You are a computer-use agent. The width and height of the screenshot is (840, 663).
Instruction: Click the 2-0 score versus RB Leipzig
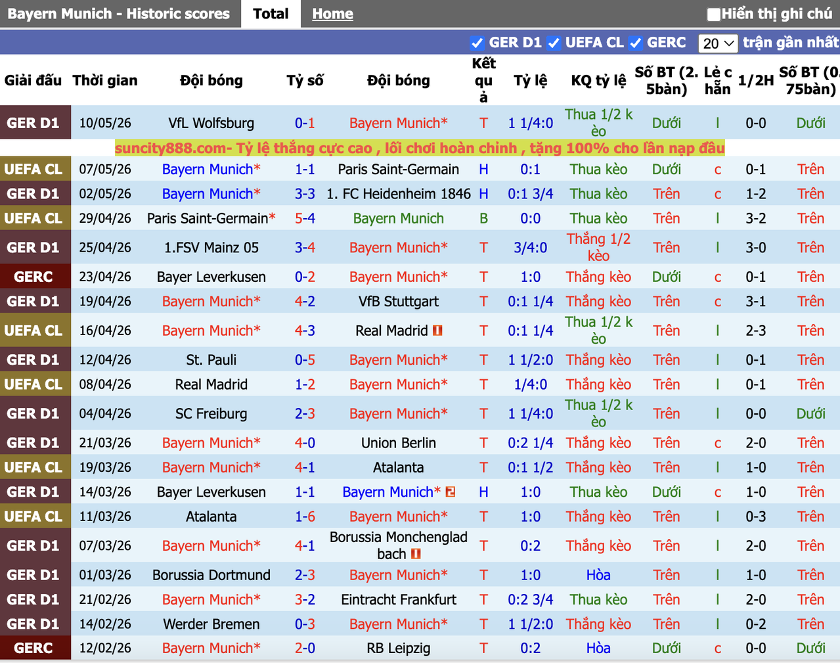pos(305,648)
